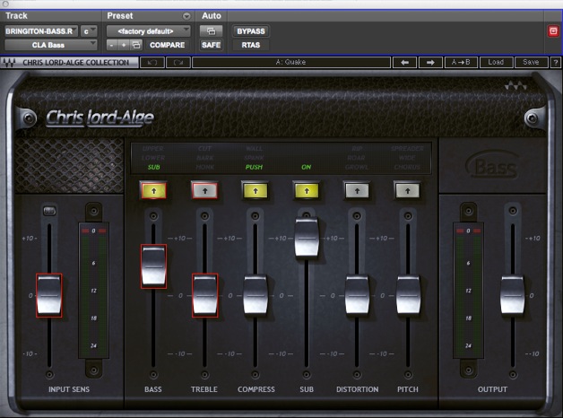The image size is (563, 418).
Task: Click the PITCH fader handle
Action: 408,295
